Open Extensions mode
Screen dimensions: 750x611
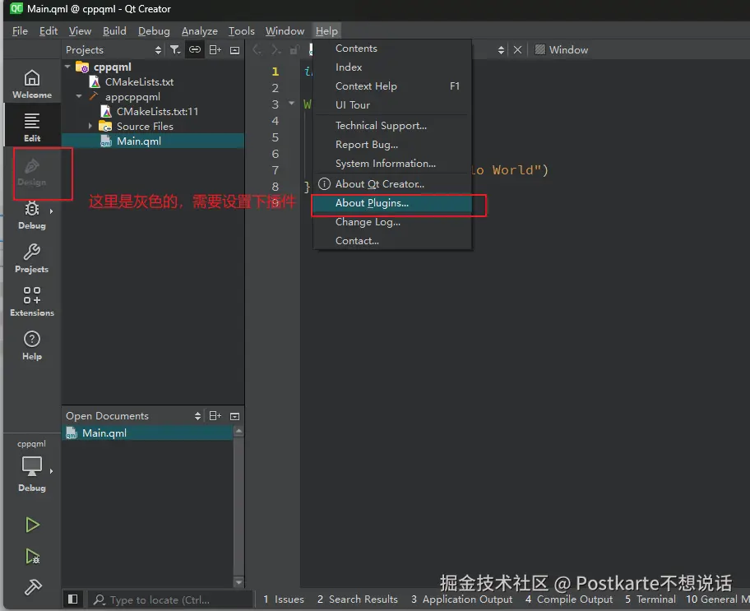(32, 302)
